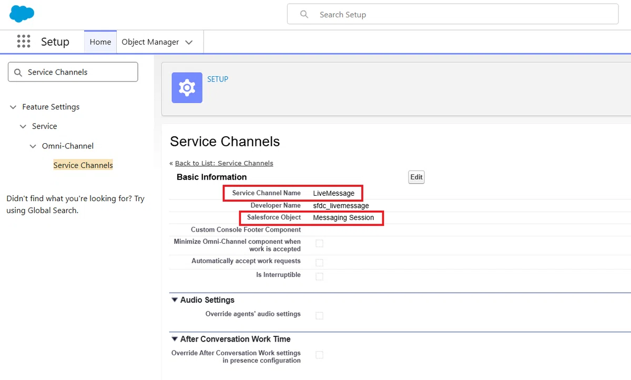Collapse the Feature Settings tree node

point(13,107)
